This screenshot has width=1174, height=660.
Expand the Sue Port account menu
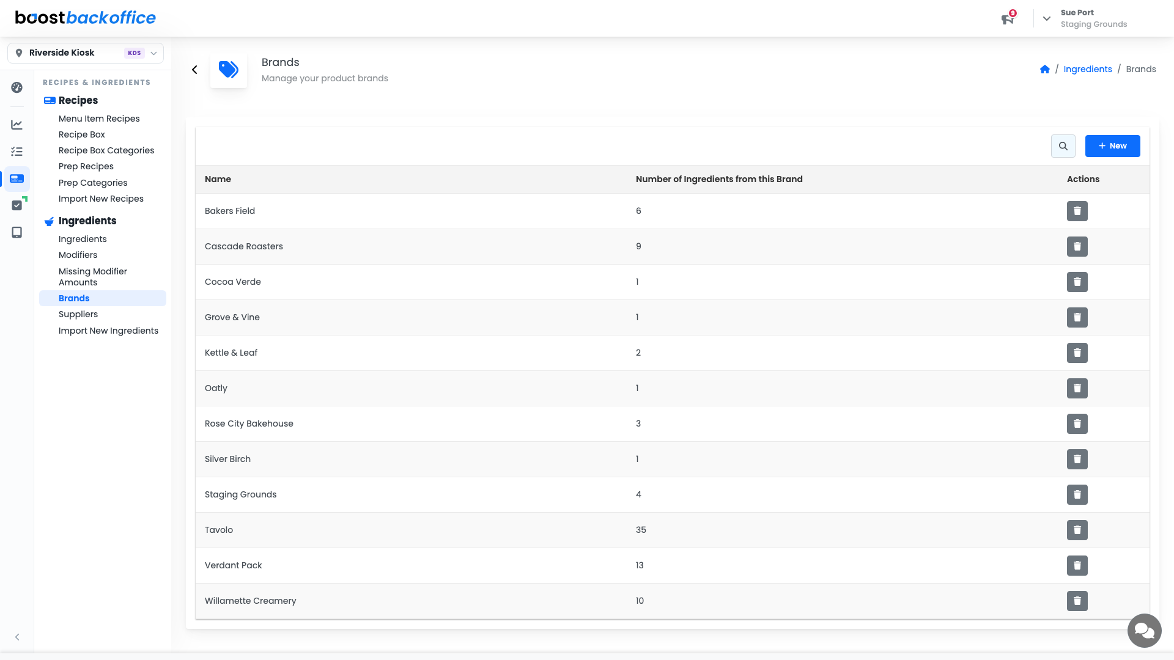pos(1047,18)
